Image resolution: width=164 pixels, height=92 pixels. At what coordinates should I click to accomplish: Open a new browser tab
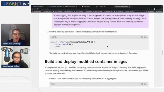pos(132,7)
